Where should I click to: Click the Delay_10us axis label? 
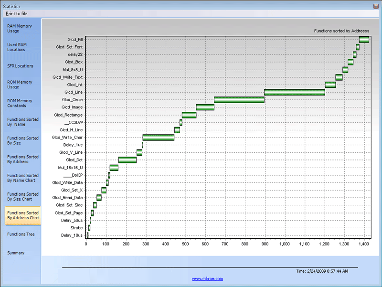click(72, 235)
